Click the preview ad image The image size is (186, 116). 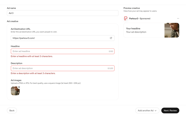click(172, 30)
